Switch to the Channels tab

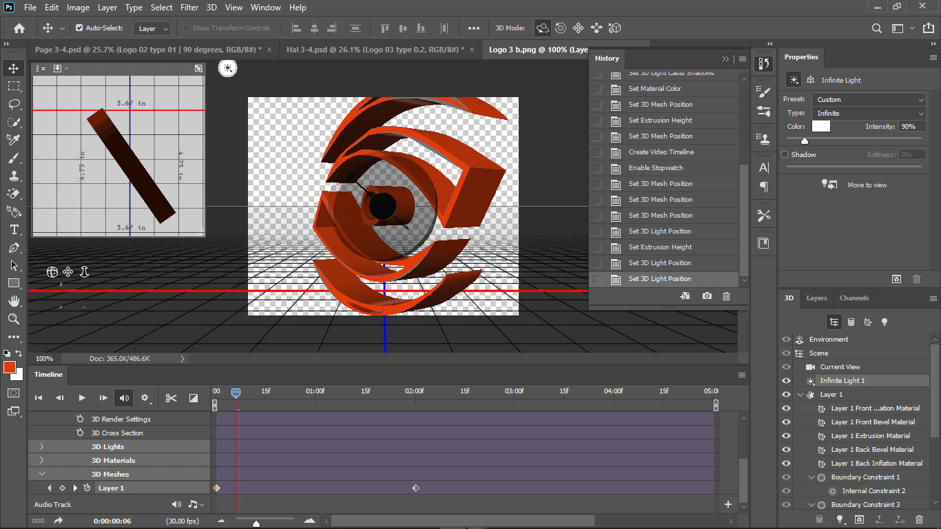point(854,298)
